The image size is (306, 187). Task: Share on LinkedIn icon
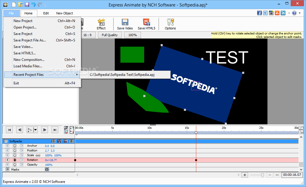point(283,13)
